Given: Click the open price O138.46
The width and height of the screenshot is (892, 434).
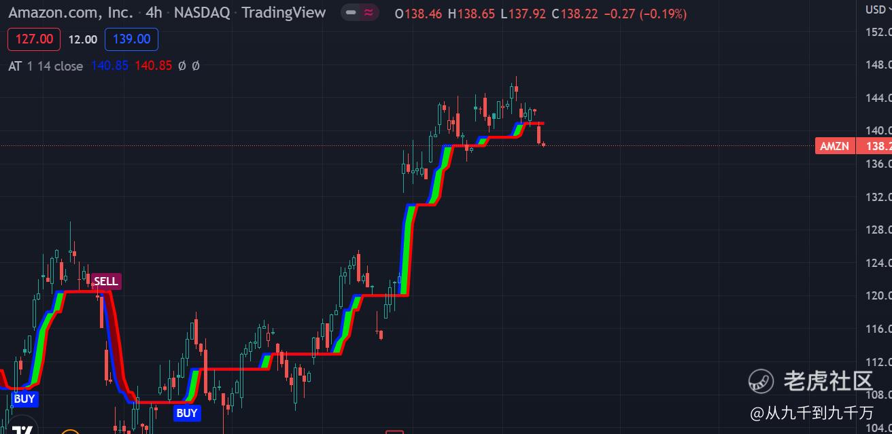Looking at the screenshot, I should 419,14.
